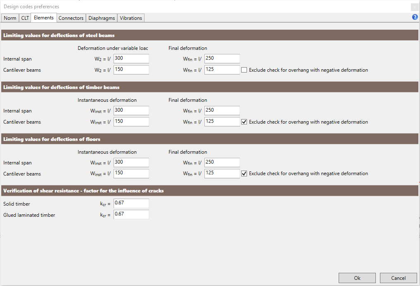This screenshot has height=286, width=420.
Task: Click floors cantilever Winst field
Action: (131, 173)
